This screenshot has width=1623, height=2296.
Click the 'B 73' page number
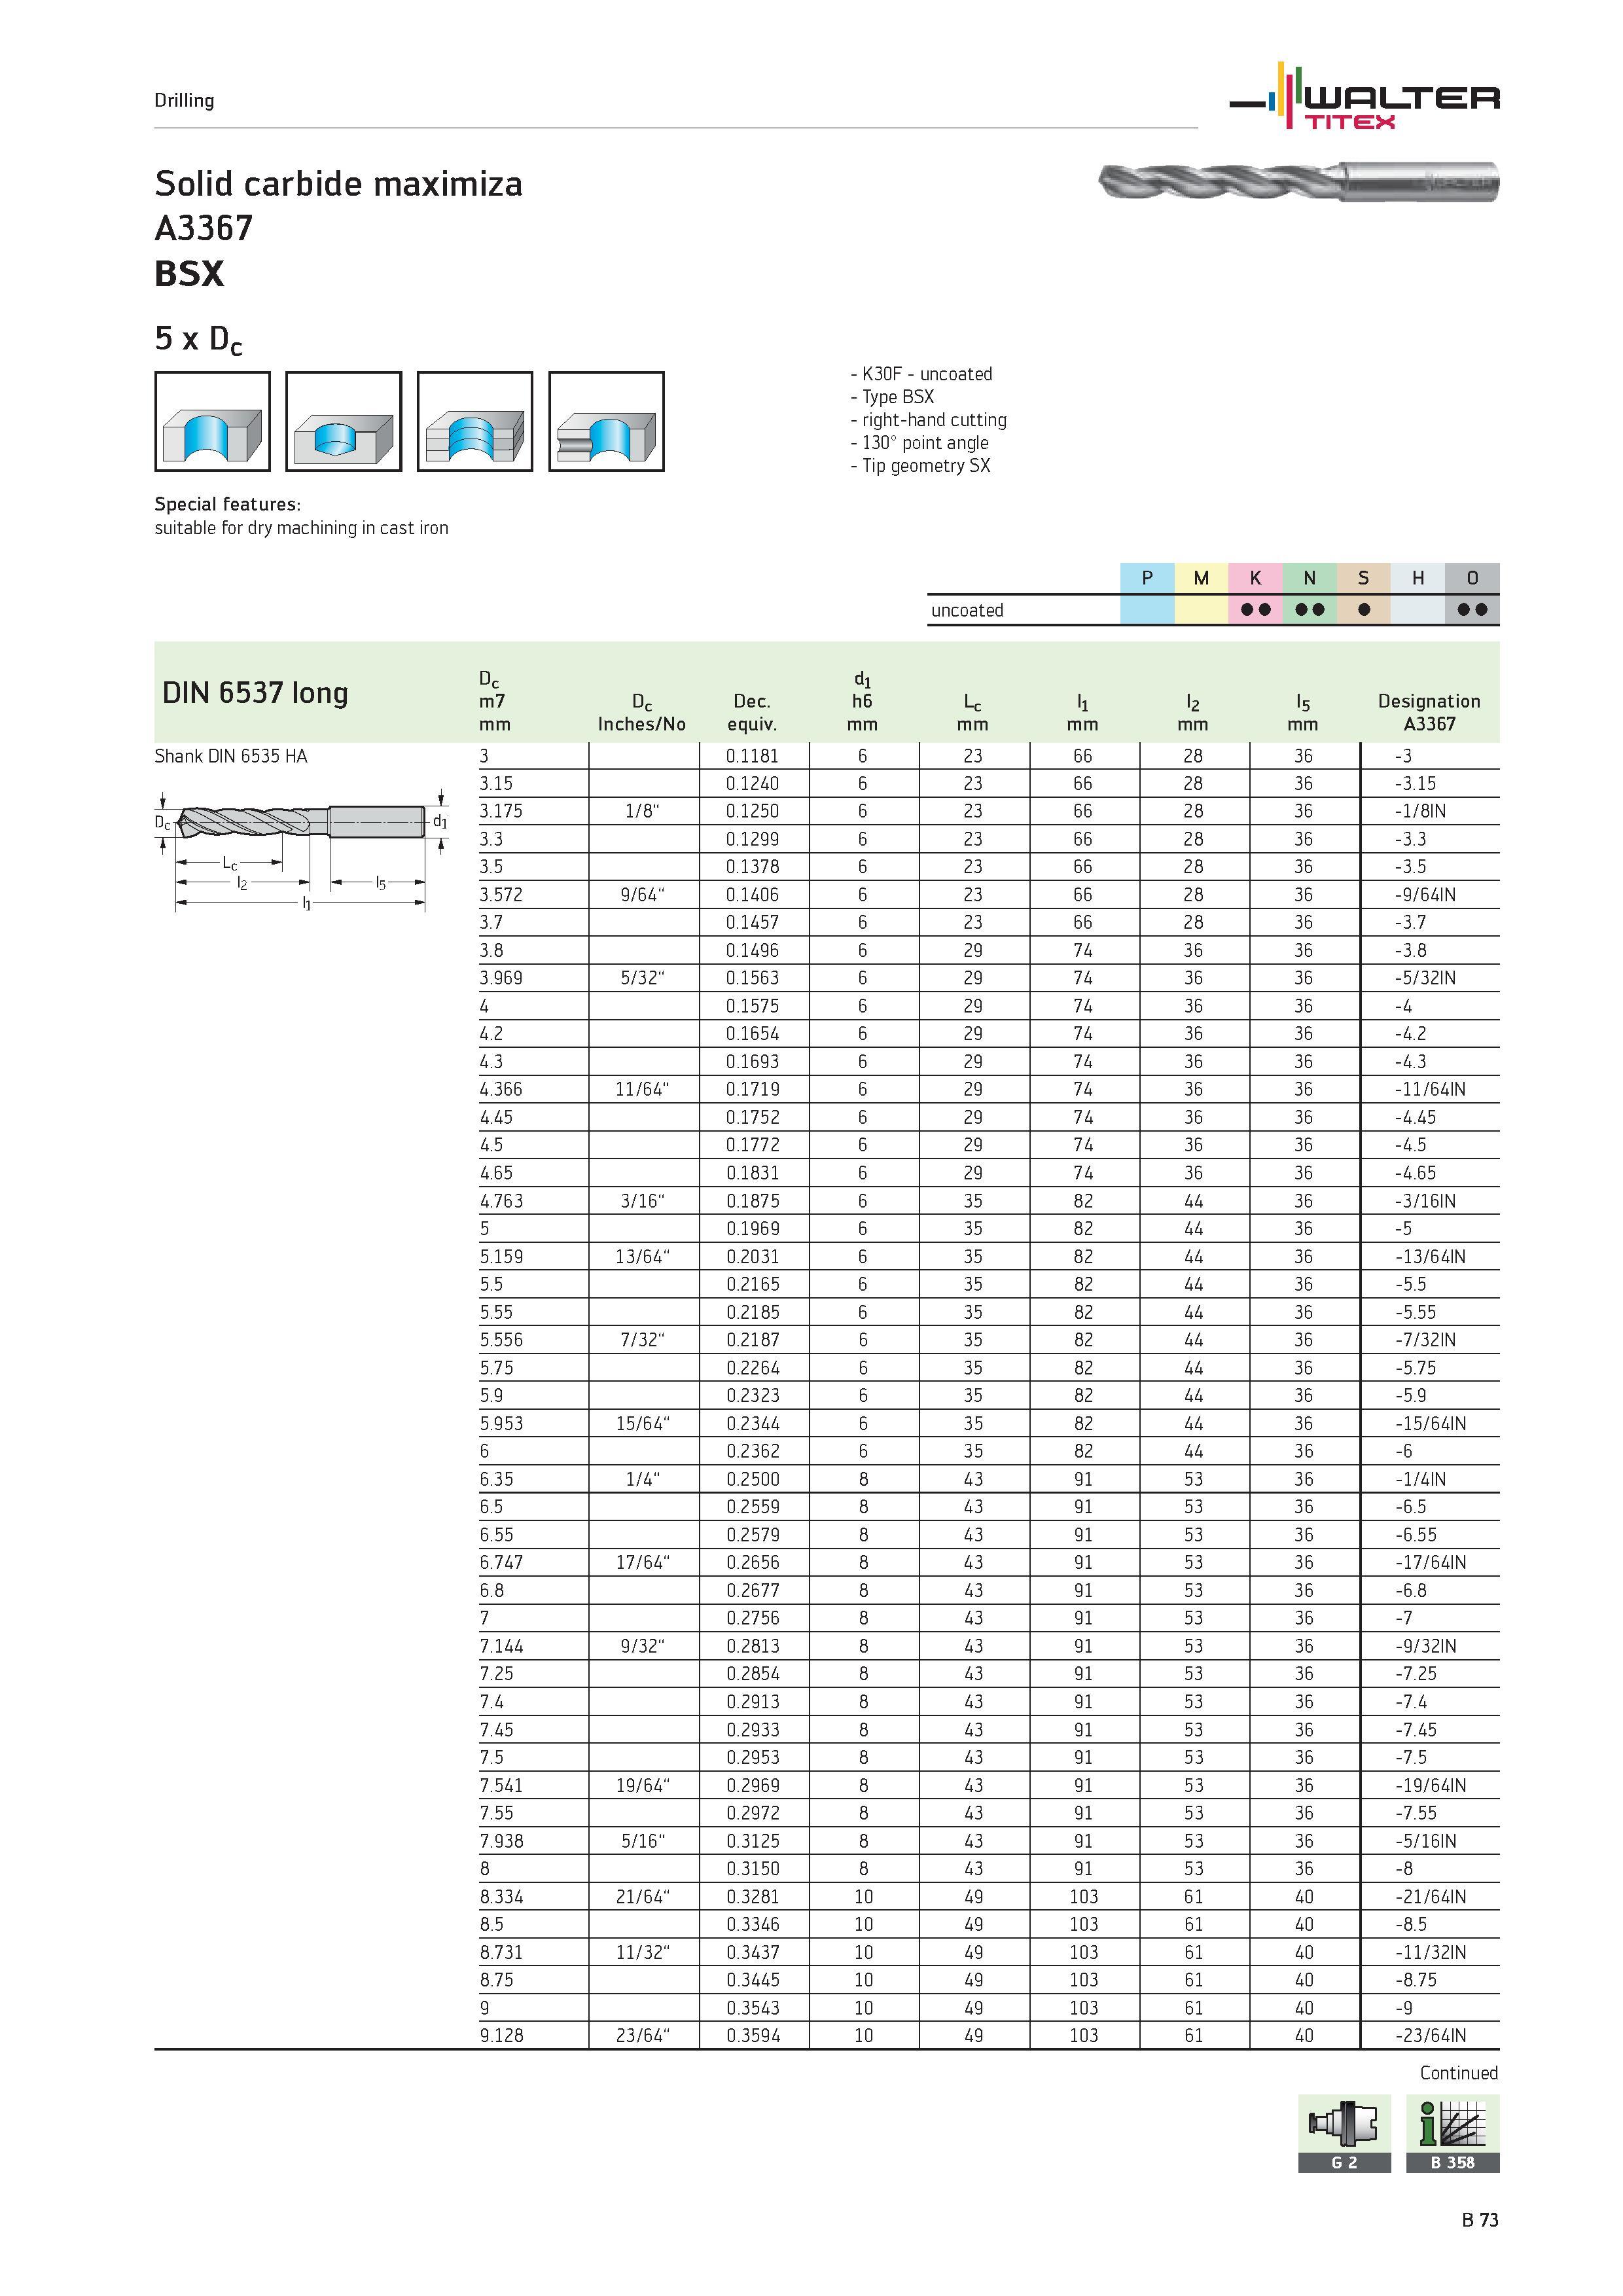point(1480,2220)
